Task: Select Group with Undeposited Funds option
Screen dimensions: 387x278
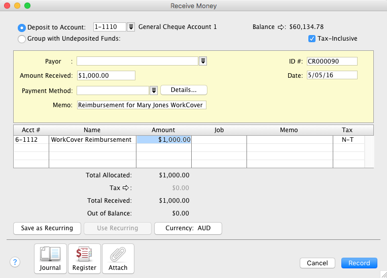Action: 22,39
